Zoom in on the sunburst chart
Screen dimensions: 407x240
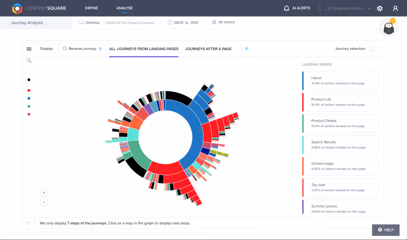pos(44,192)
